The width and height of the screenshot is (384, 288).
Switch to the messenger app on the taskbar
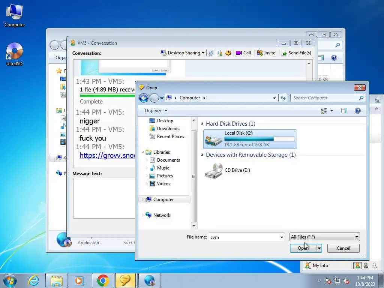(125, 280)
